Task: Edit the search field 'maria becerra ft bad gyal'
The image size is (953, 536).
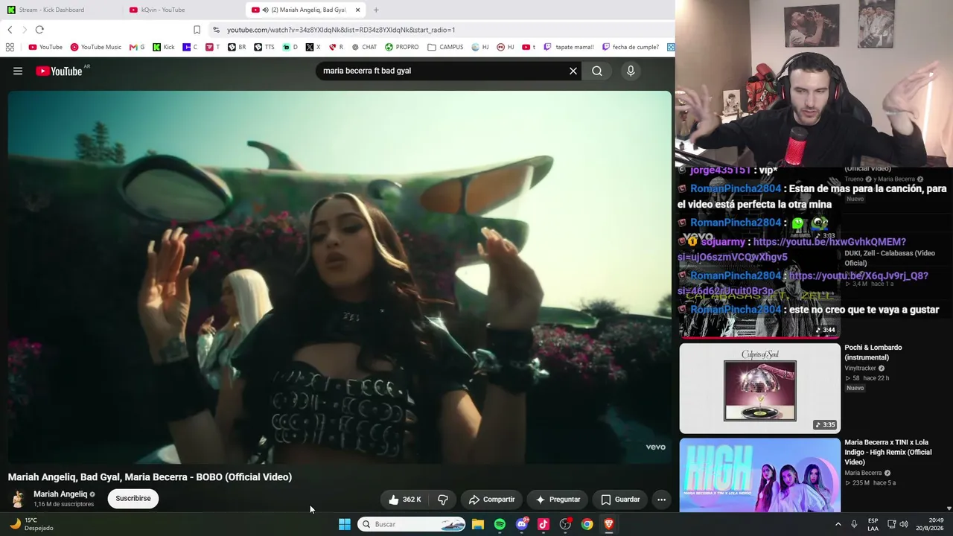Action: (x=443, y=71)
